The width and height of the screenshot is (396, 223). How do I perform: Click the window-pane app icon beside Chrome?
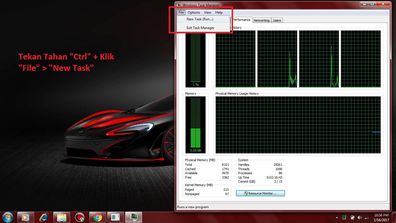pos(116,217)
